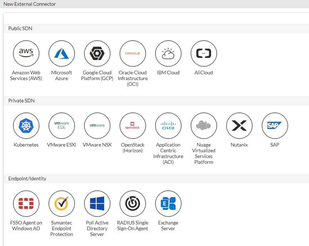Viewport: 309px width, 246px height.
Task: Select the Cisco ACI connector icon
Action: (168, 126)
